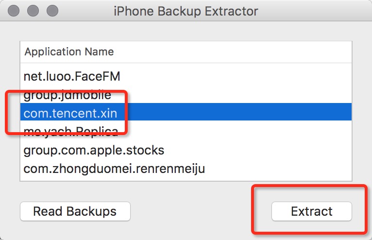
Task: Choose me.yach.Replica in the list
Action: [x=71, y=132]
